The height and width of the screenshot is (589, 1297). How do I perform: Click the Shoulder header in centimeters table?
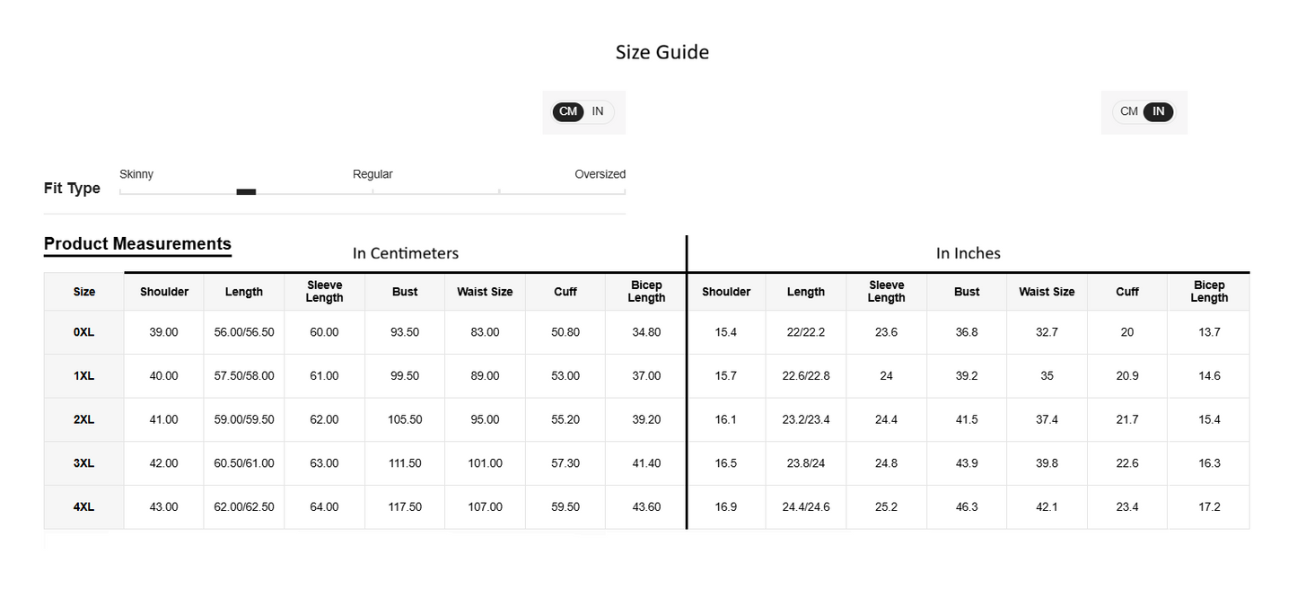coord(164,292)
